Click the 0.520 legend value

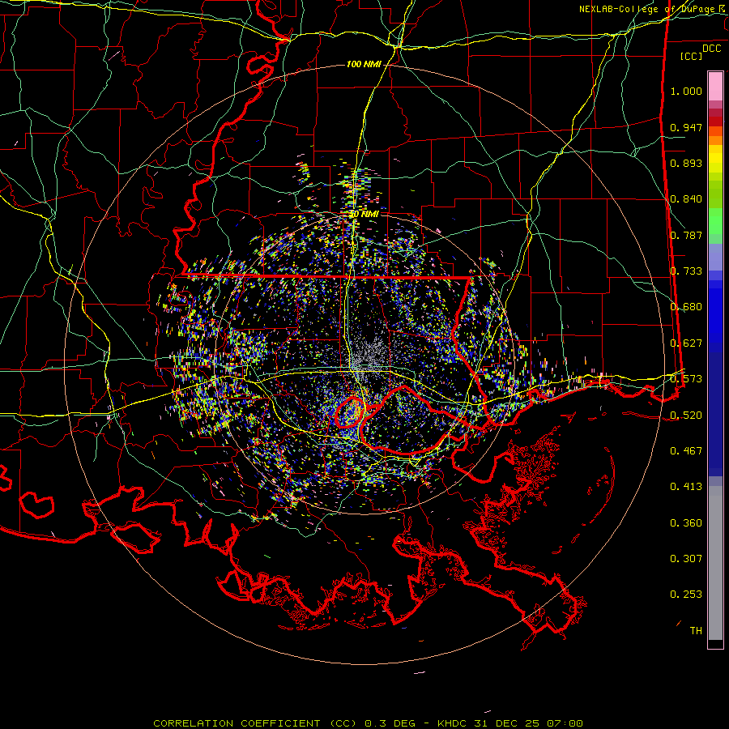click(686, 416)
